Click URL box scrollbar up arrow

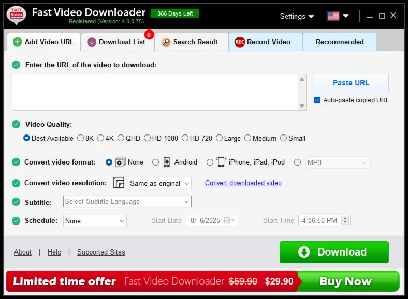pyautogui.click(x=302, y=79)
